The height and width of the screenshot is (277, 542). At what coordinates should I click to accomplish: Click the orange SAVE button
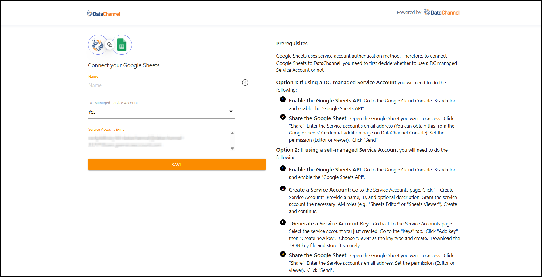point(177,165)
